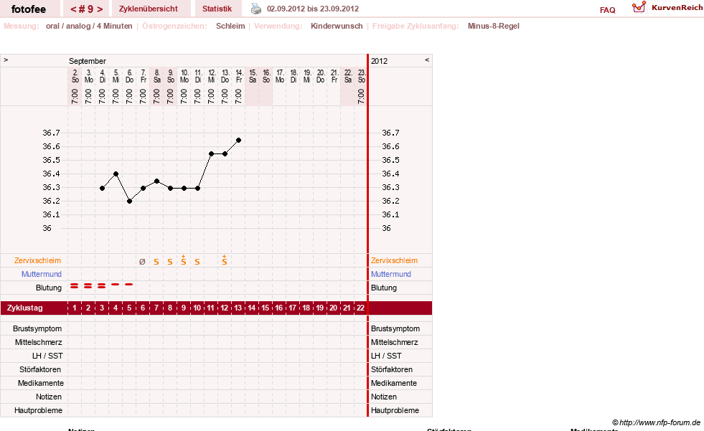Click the September month label
This screenshot has height=431, width=704.
point(88,61)
